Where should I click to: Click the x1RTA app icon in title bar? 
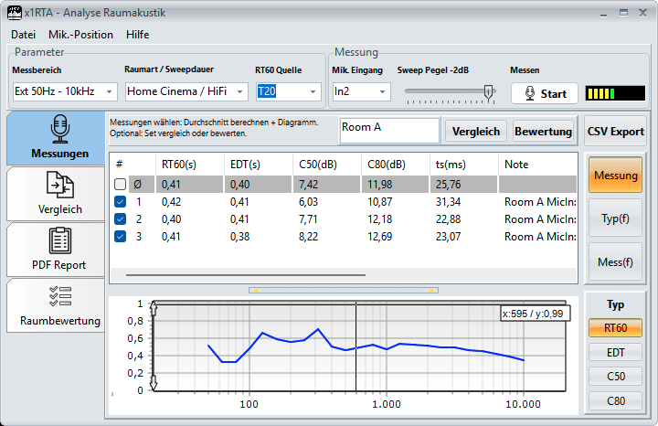point(14,14)
